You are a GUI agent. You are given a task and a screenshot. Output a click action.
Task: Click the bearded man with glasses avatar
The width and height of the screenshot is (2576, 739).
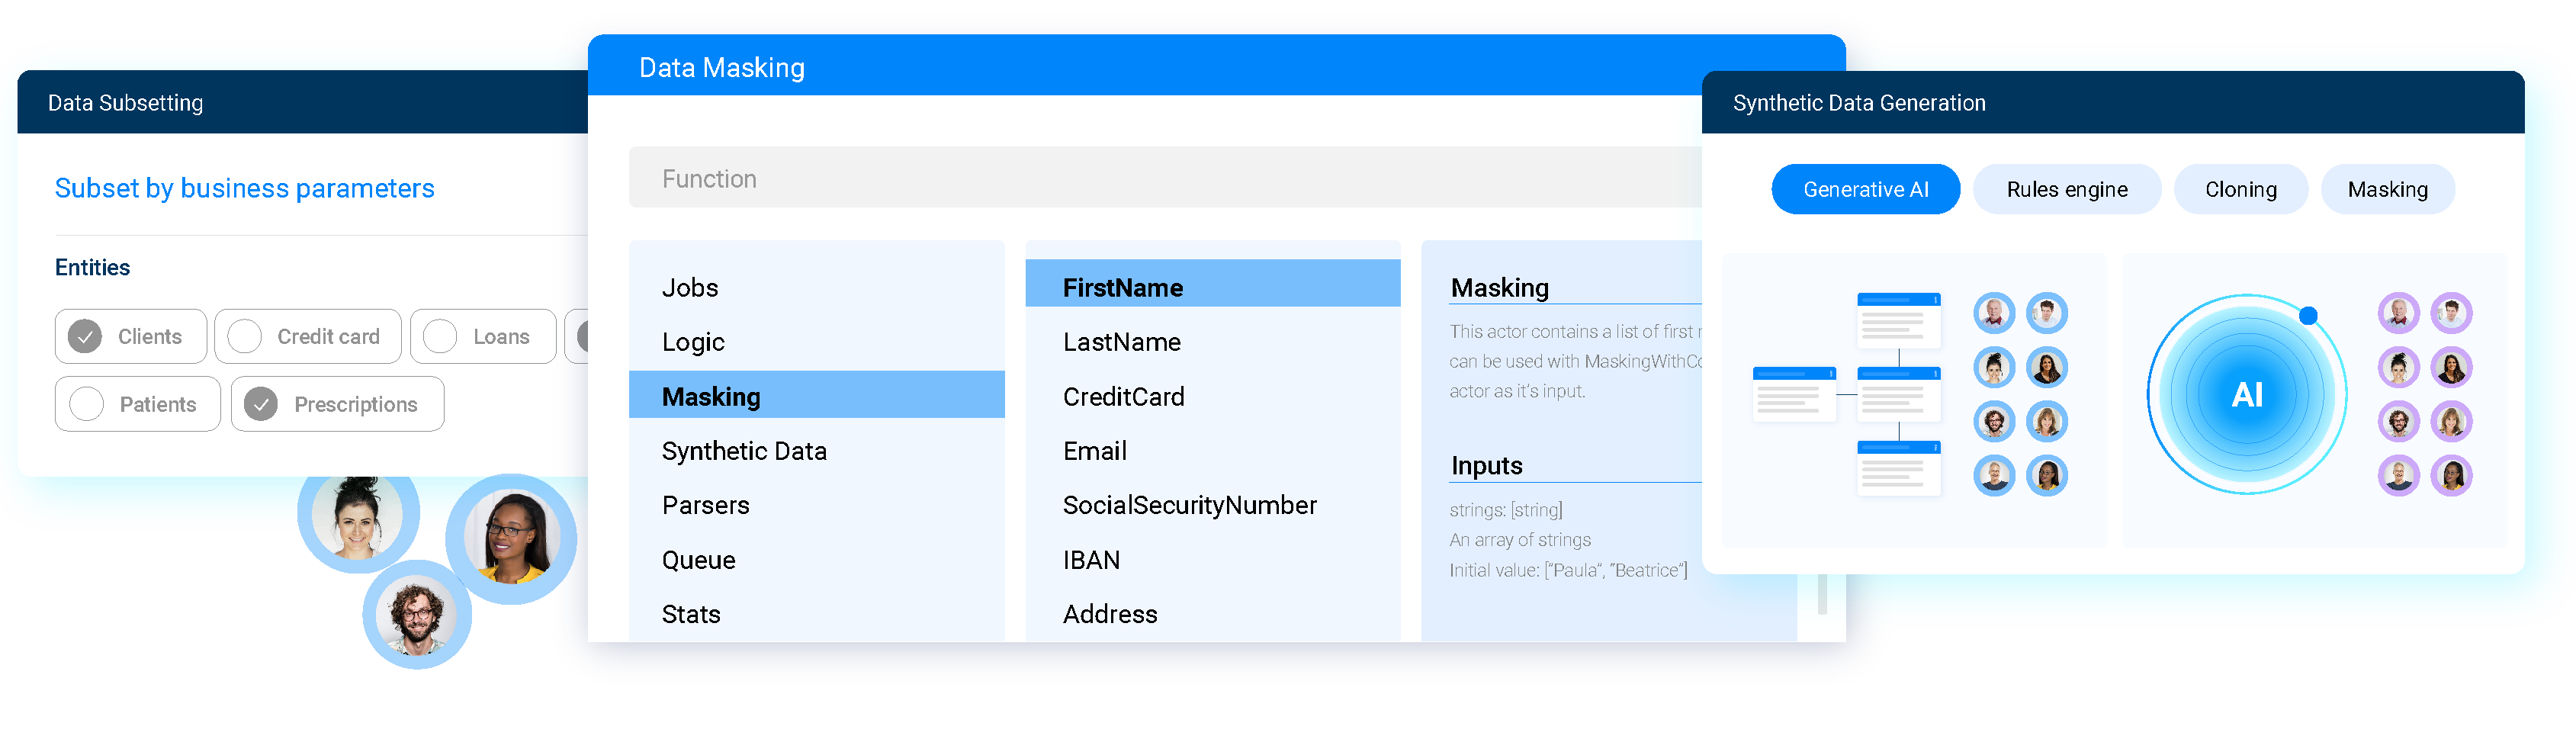point(417,616)
